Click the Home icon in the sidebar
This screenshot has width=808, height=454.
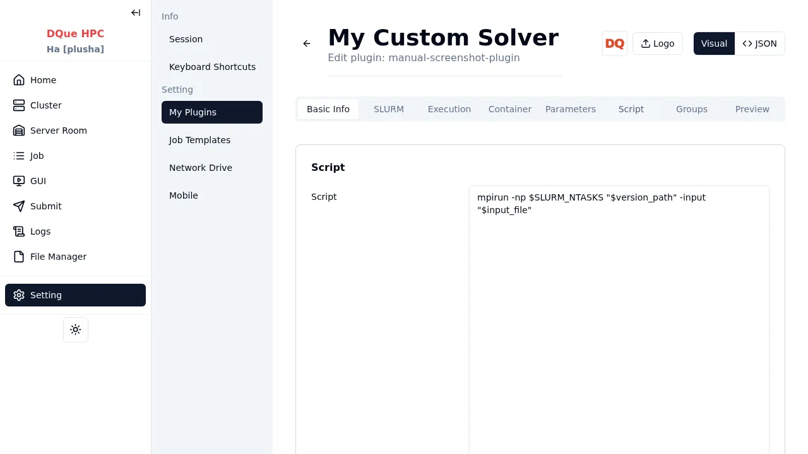pyautogui.click(x=19, y=80)
